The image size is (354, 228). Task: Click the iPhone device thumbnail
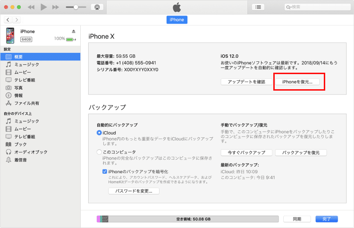click(10, 35)
